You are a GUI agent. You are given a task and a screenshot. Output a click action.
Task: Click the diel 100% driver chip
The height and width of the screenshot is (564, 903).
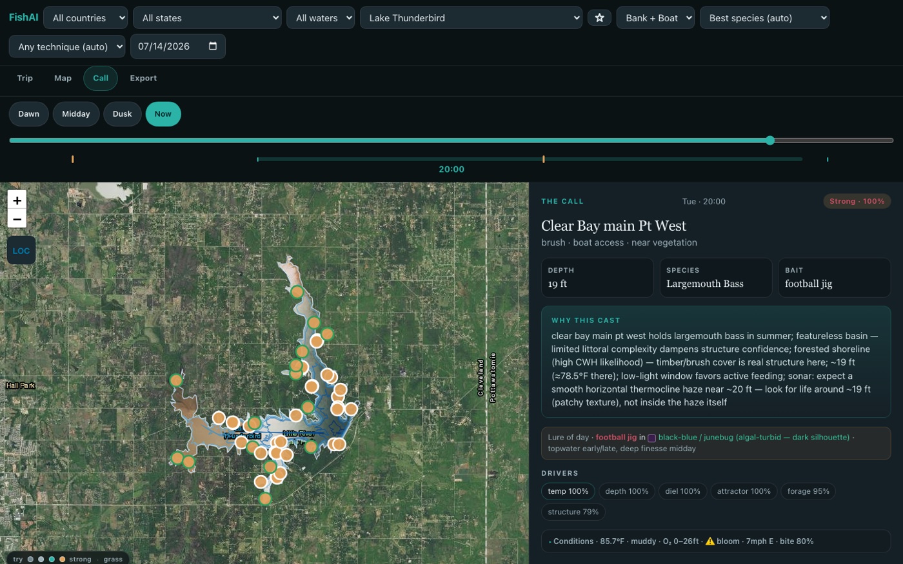pyautogui.click(x=683, y=491)
